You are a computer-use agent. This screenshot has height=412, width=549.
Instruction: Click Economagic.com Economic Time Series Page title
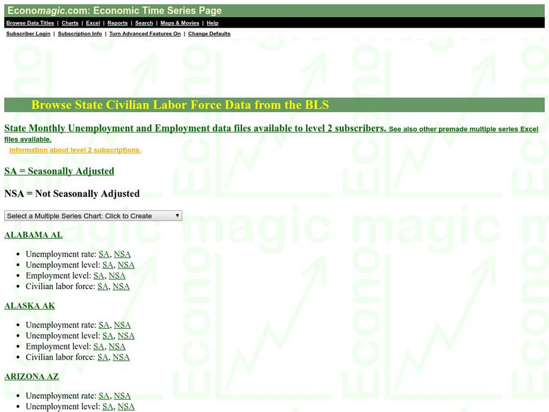coord(115,10)
